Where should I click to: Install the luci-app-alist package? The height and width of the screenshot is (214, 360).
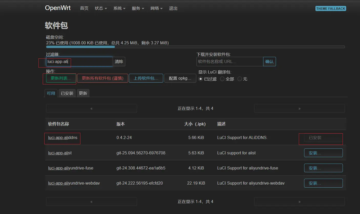323,153
